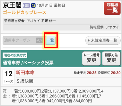The image size is (122, 106).
Task: Select the 現在の投票方式 label
Action: pos(15,55)
